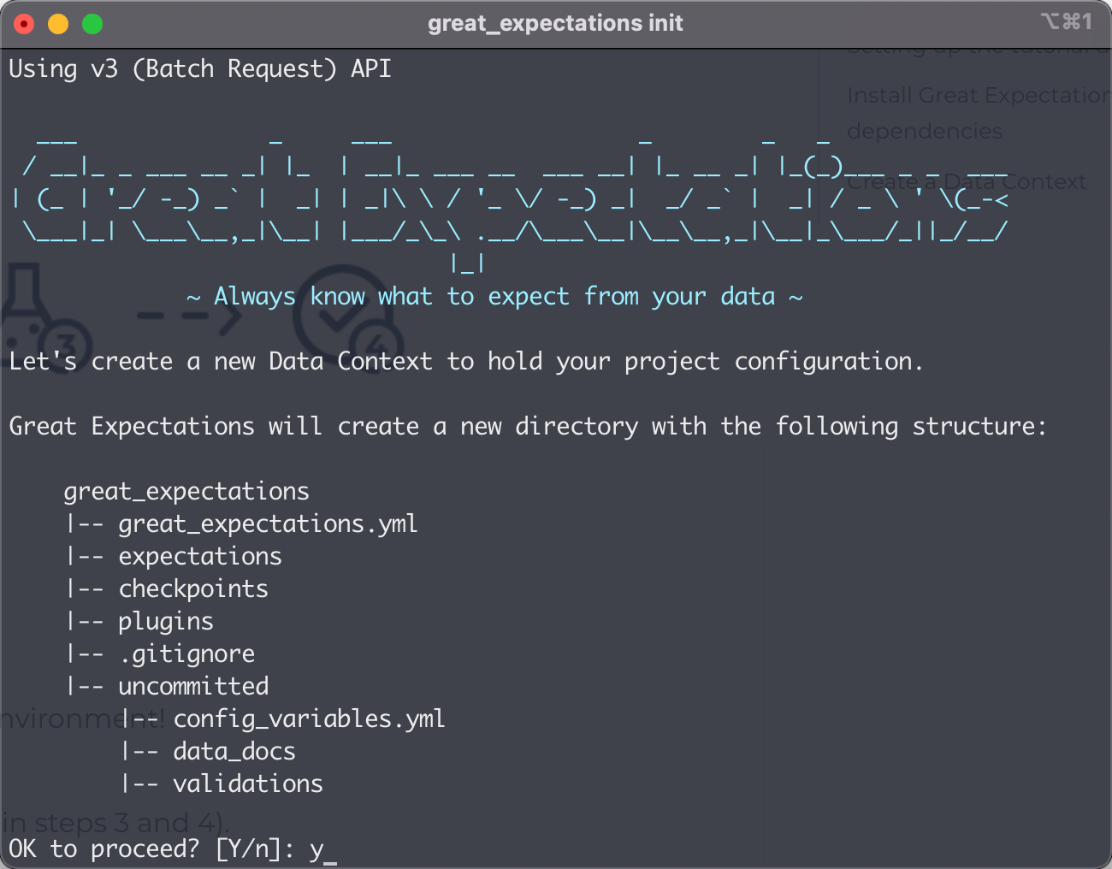The height and width of the screenshot is (869, 1112).
Task: Click the faint 'Create a Data Context' link
Action: pyautogui.click(x=967, y=182)
